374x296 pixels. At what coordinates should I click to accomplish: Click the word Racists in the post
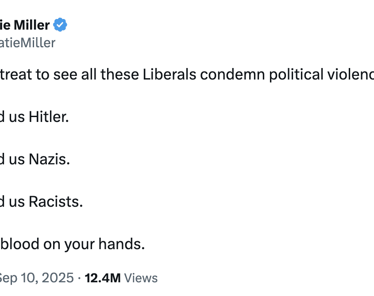(x=56, y=202)
